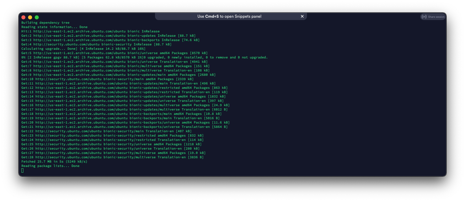
Task: Click 'Reading package lists... Done' line
Action: point(50,166)
